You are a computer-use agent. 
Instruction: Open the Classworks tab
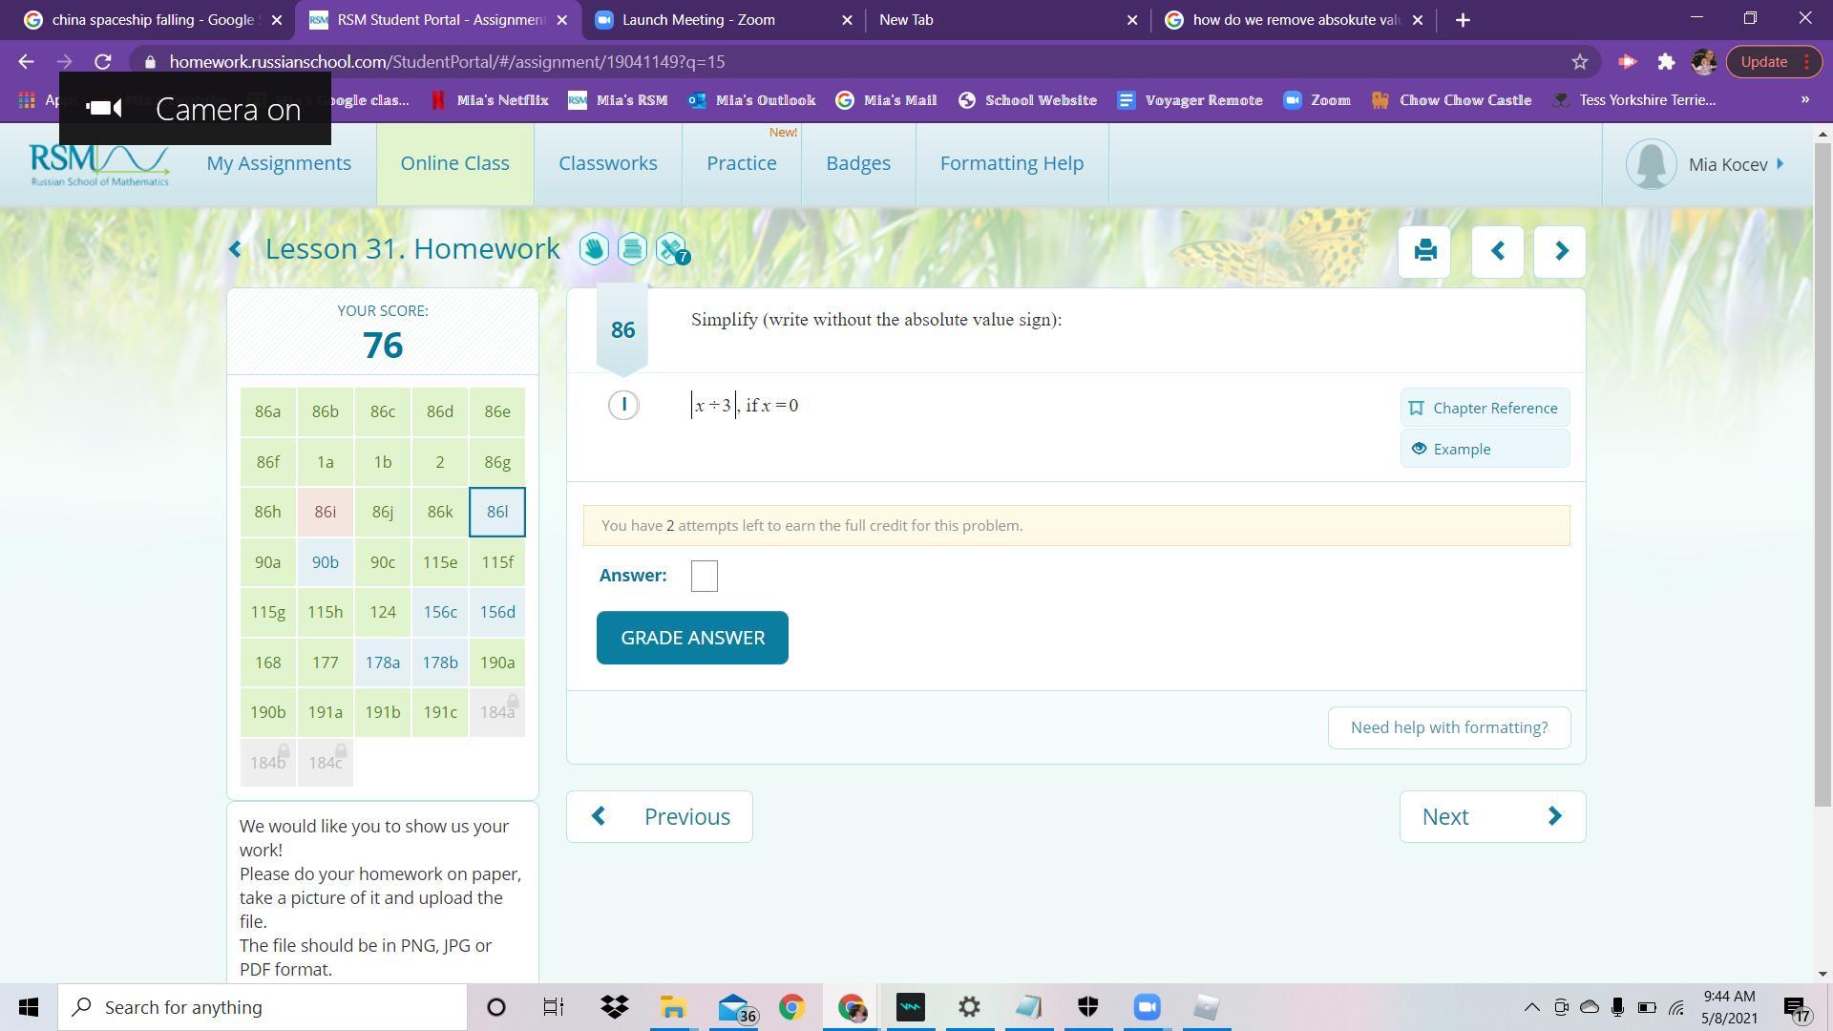tap(607, 163)
